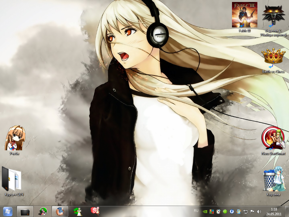This screenshot has height=217, width=289.
Task: Open the Action Center flag icon
Action: point(252,211)
